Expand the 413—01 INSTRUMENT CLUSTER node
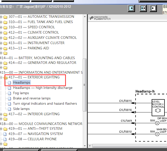The height and width of the screenshot is (151, 167). pyautogui.click(x=1, y=43)
